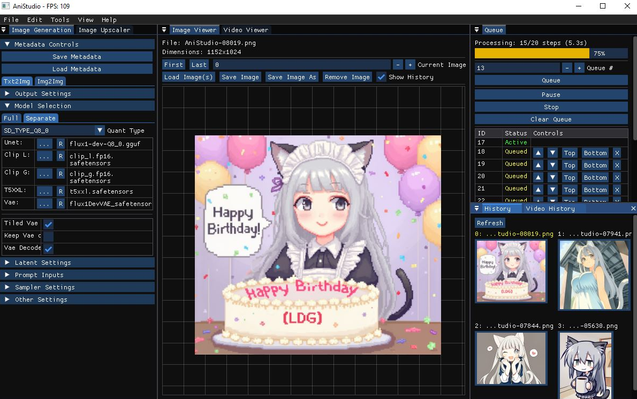Reset the Clip G model with R
This screenshot has width=637, height=399.
(60, 174)
